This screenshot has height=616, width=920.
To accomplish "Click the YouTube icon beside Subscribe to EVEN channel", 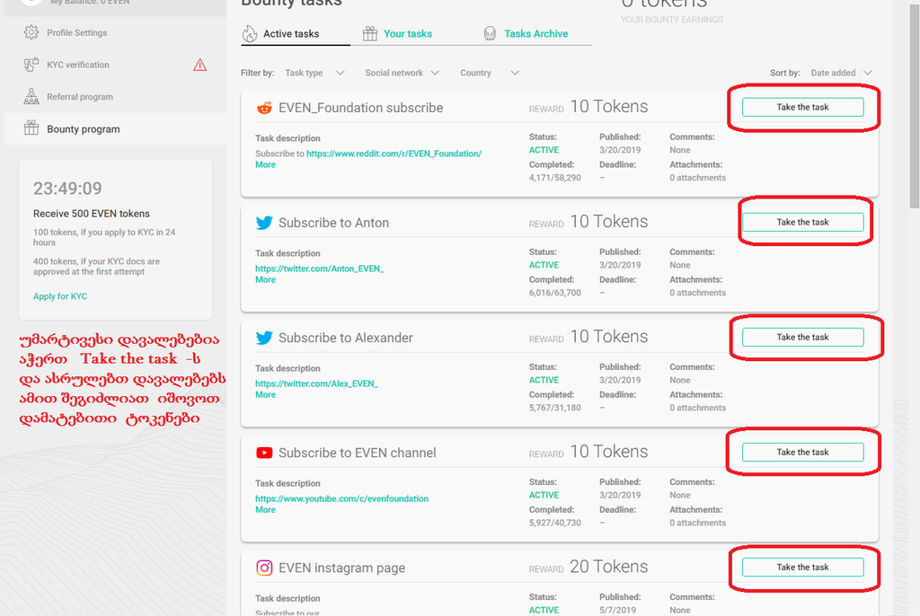I will (264, 453).
